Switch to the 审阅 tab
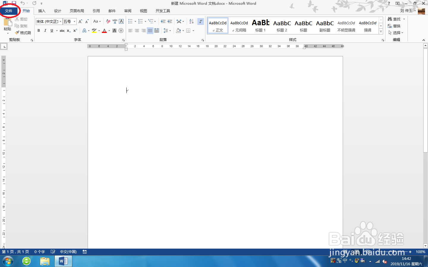Viewport: 428px width, 267px height. point(128,11)
